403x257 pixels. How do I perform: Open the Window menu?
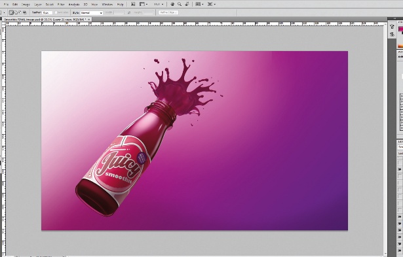[107, 5]
